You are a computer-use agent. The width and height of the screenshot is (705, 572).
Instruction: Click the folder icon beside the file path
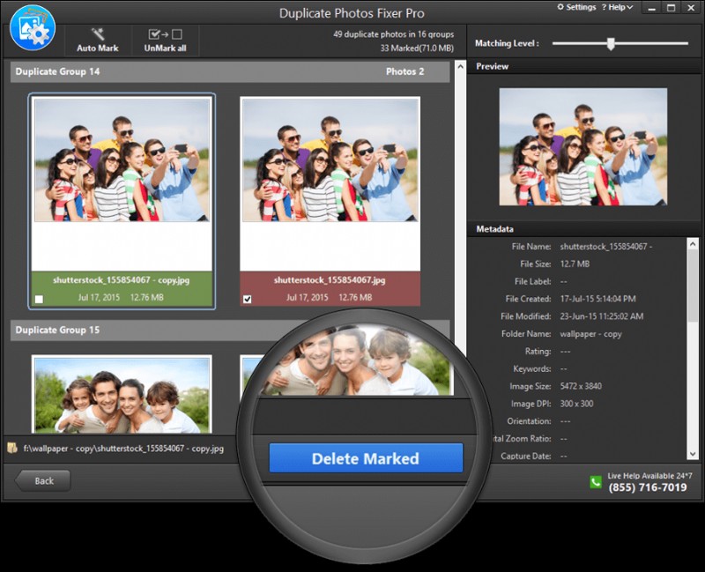(12, 448)
